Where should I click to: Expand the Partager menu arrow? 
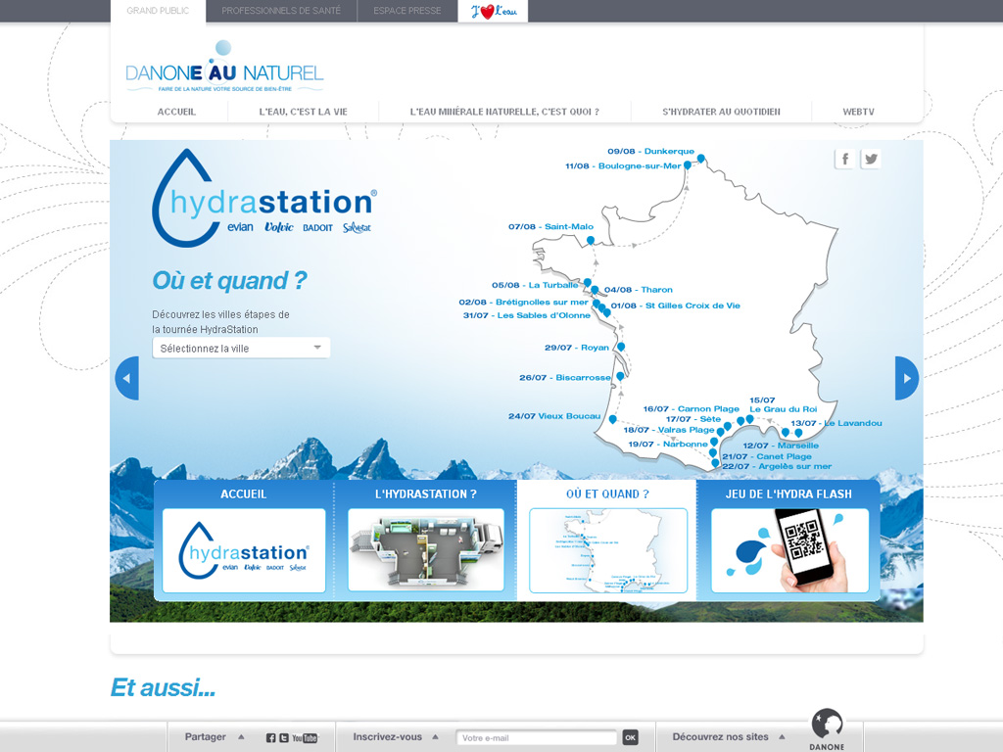click(x=241, y=736)
